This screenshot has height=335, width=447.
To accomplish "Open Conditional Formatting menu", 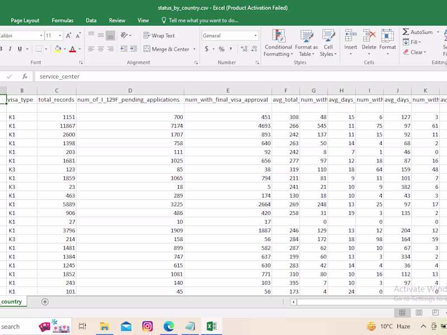I will click(x=278, y=43).
